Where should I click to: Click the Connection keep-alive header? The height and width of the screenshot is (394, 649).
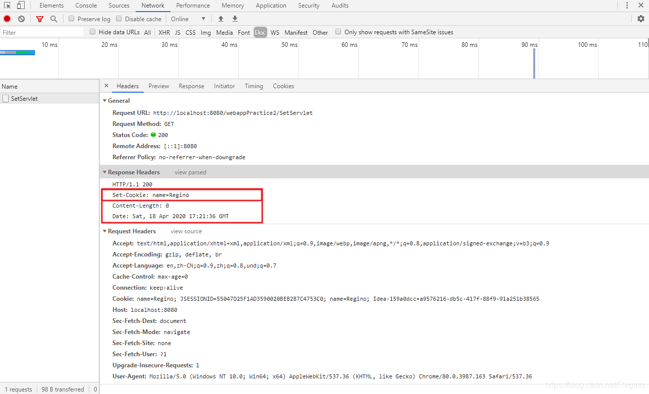[x=148, y=288]
